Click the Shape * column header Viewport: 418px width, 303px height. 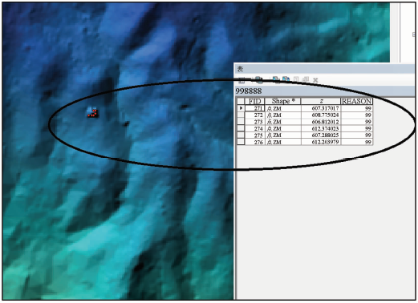(x=283, y=101)
